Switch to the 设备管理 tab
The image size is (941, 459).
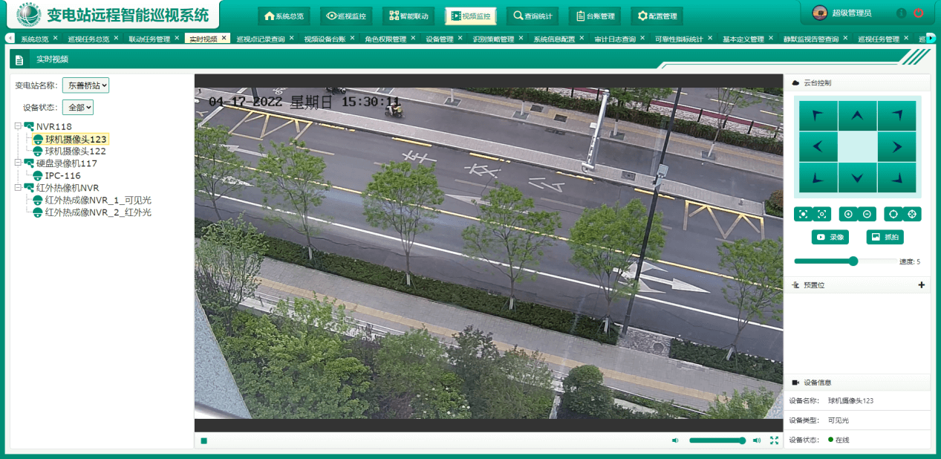coord(439,39)
